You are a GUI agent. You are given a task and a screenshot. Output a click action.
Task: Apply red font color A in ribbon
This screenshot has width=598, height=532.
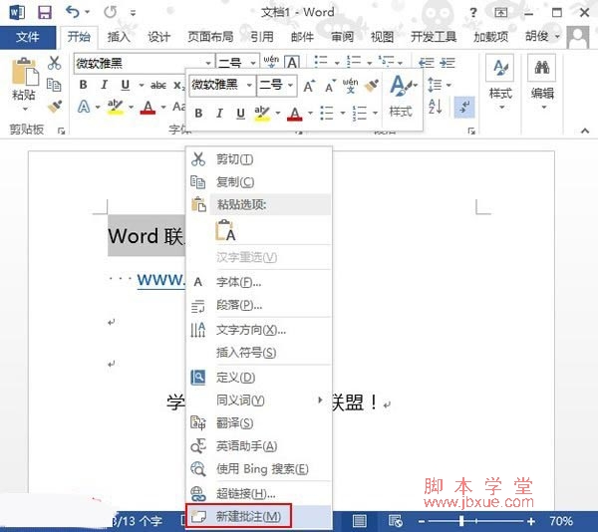[x=148, y=107]
